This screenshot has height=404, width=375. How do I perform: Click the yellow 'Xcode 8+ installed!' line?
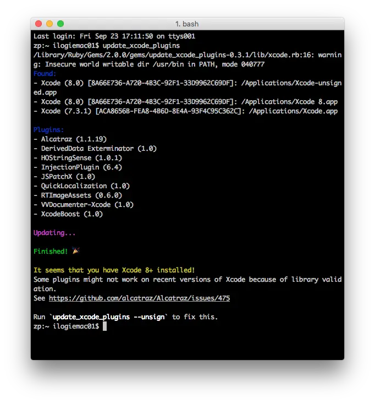click(114, 270)
